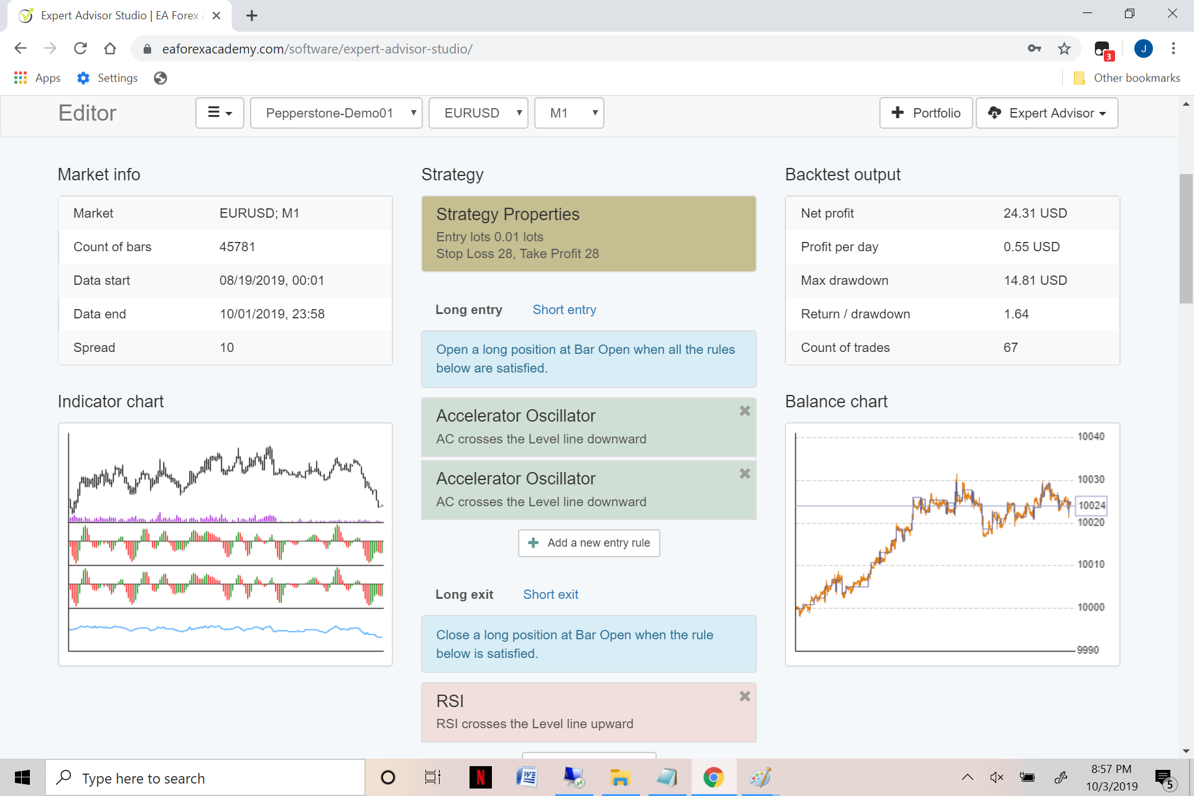This screenshot has width=1194, height=796.
Task: Switch to Short entry tab
Action: coord(564,310)
